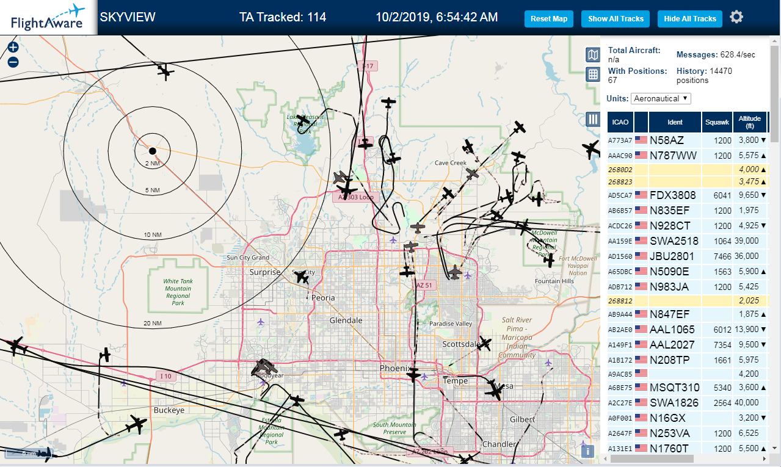
Task: Select the row with ICAO A9AC85
Action: pos(687,374)
